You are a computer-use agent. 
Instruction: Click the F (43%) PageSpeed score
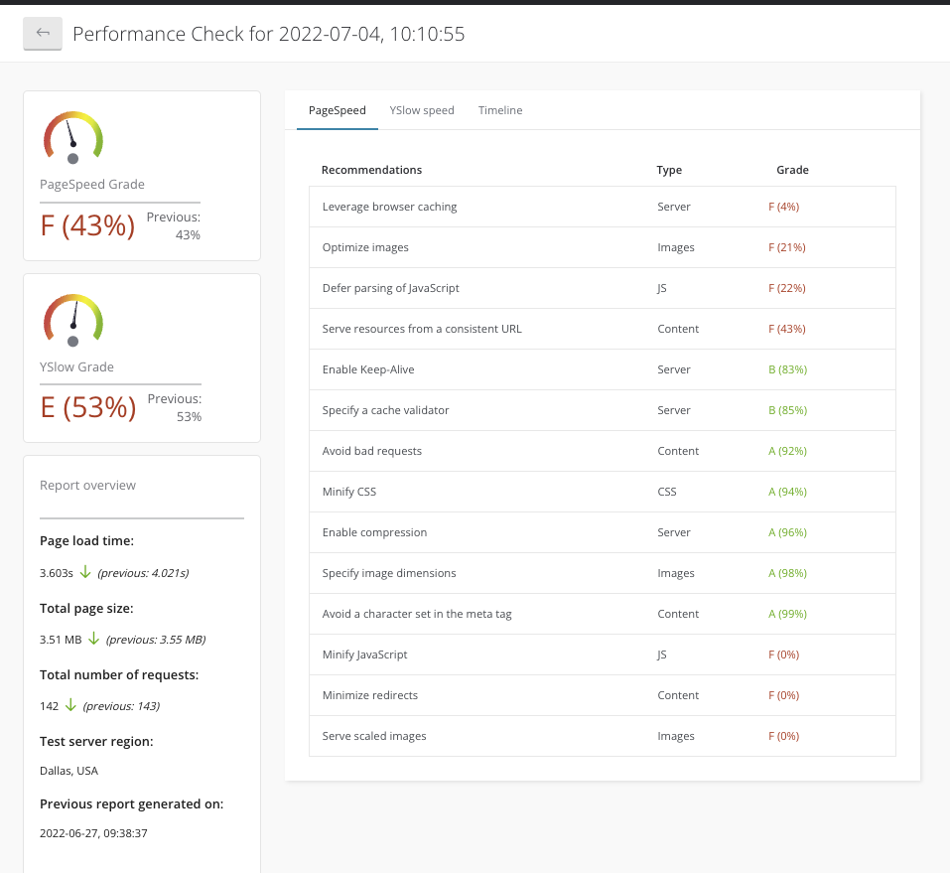coord(87,225)
